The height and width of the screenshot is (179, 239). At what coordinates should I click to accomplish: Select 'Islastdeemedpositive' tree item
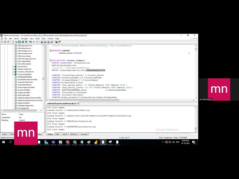(25, 106)
